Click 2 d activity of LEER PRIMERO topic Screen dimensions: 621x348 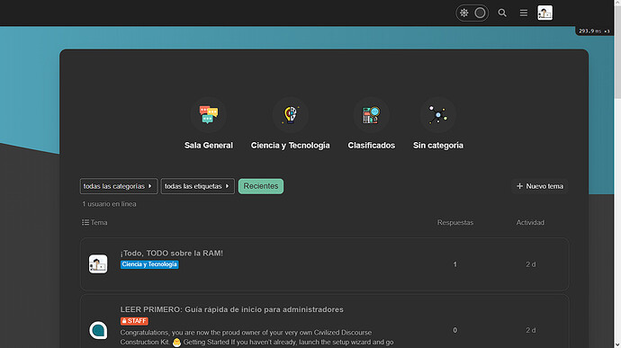coord(531,330)
